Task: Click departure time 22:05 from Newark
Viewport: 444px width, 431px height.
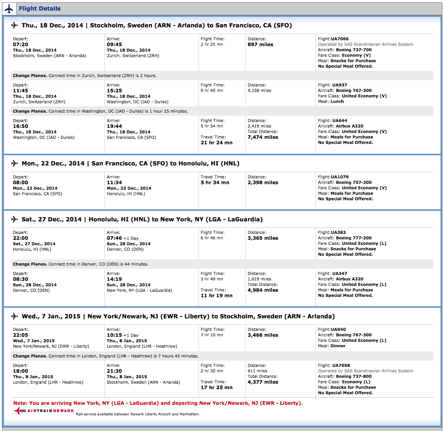Action: pyautogui.click(x=20, y=335)
